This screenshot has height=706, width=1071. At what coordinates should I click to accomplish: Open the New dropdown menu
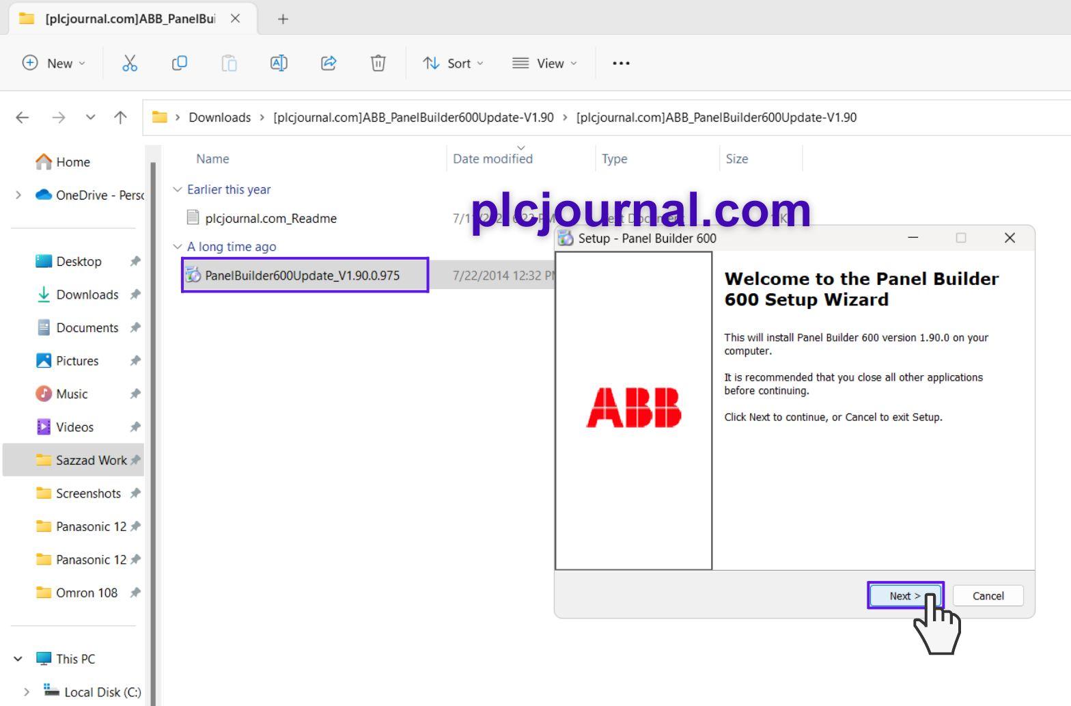[54, 63]
